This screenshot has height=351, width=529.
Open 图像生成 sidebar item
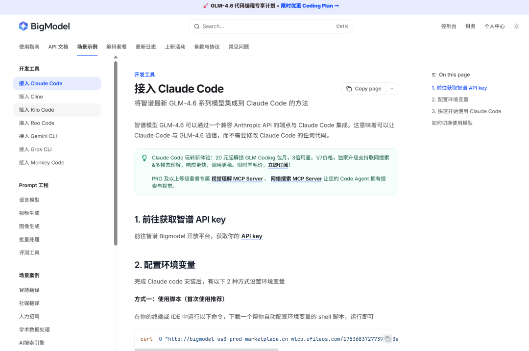point(57,226)
